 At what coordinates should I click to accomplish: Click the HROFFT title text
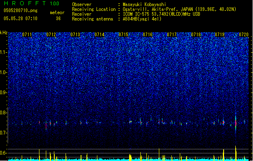pos(25,3)
